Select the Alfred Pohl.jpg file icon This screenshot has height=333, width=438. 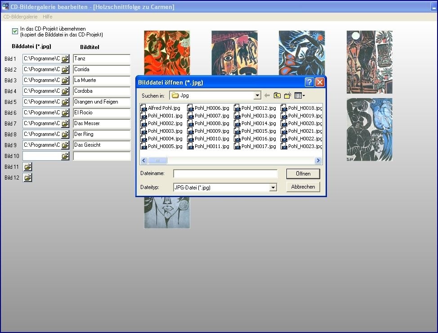(143, 108)
